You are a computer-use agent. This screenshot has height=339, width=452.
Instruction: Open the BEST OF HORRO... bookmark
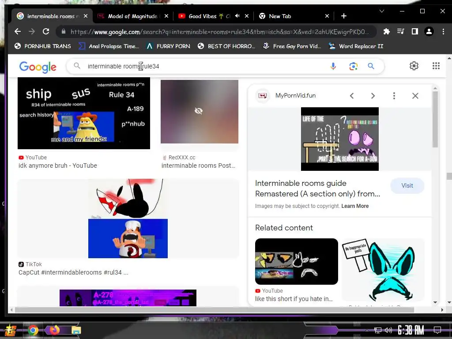coord(226,46)
